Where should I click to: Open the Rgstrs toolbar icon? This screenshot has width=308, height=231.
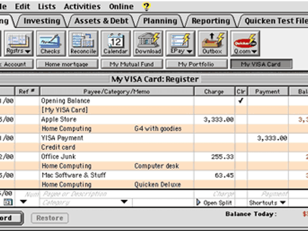[x=18, y=43]
